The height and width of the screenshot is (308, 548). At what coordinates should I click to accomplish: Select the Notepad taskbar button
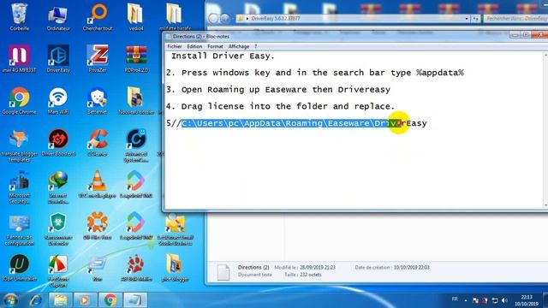coord(135,300)
